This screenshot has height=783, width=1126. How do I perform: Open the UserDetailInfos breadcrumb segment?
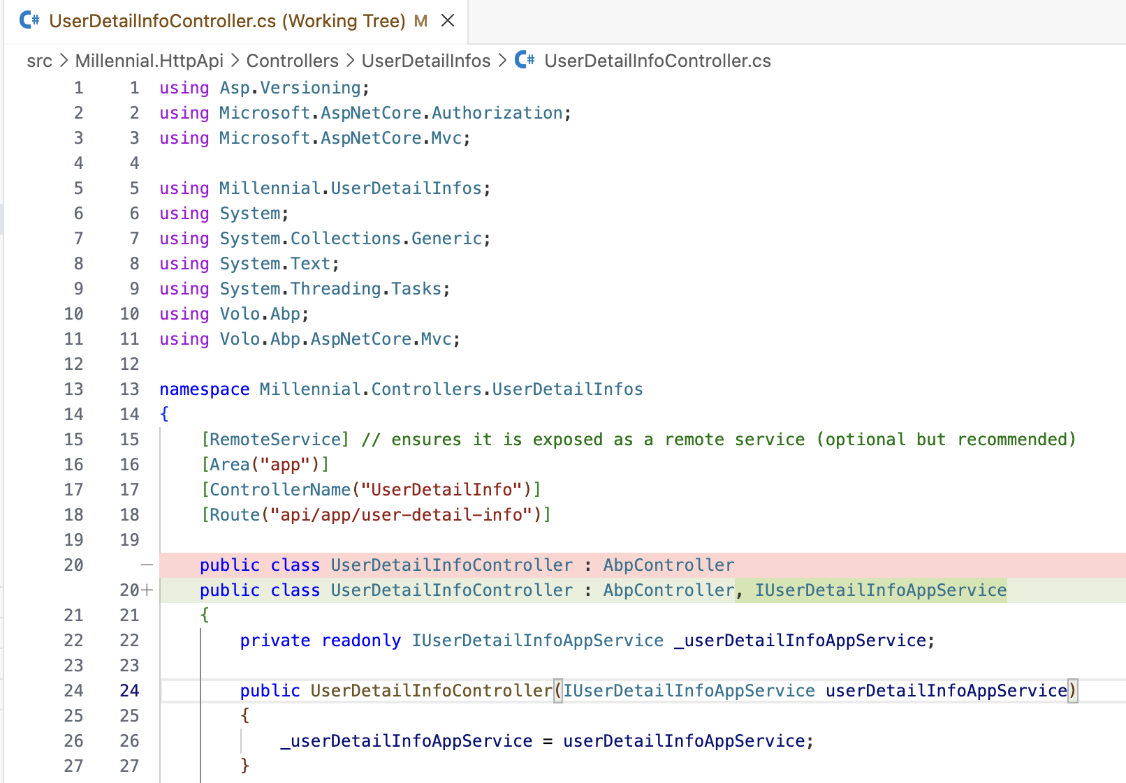425,61
